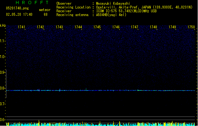Click the 1743 time axis marker
Screen dimensions: 198x126
pyautogui.click(x=59, y=27)
